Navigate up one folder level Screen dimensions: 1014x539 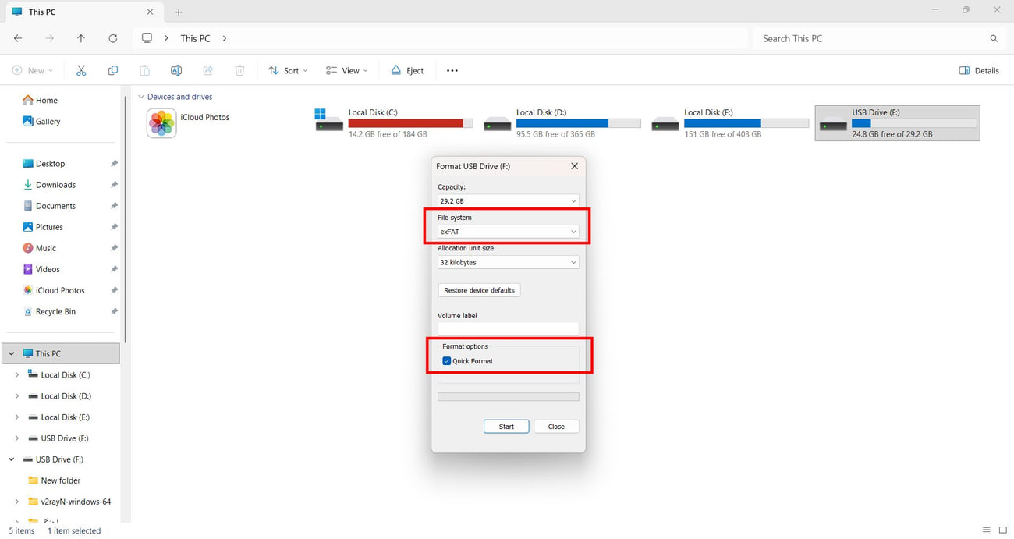point(81,38)
